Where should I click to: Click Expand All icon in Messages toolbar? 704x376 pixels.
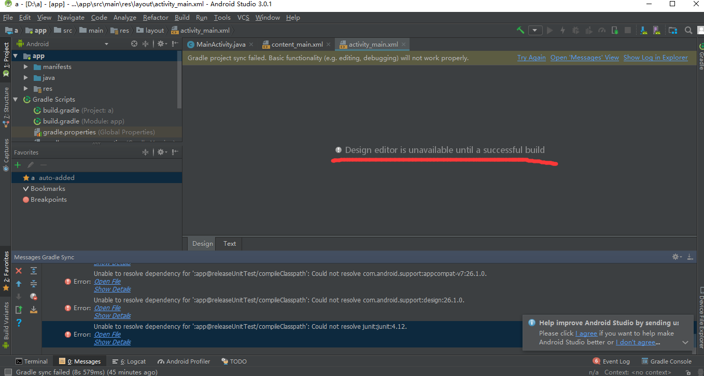point(34,271)
